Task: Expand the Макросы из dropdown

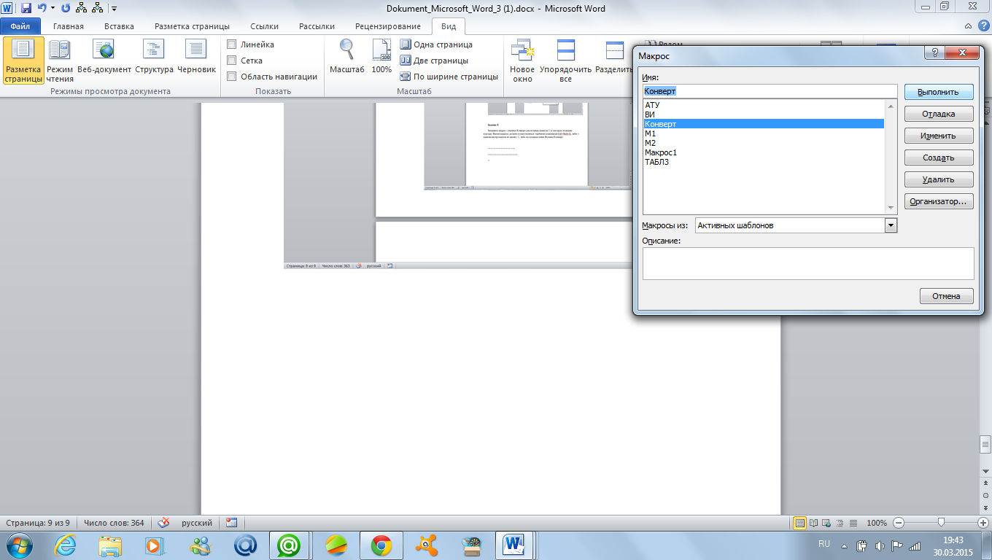Action: [890, 225]
